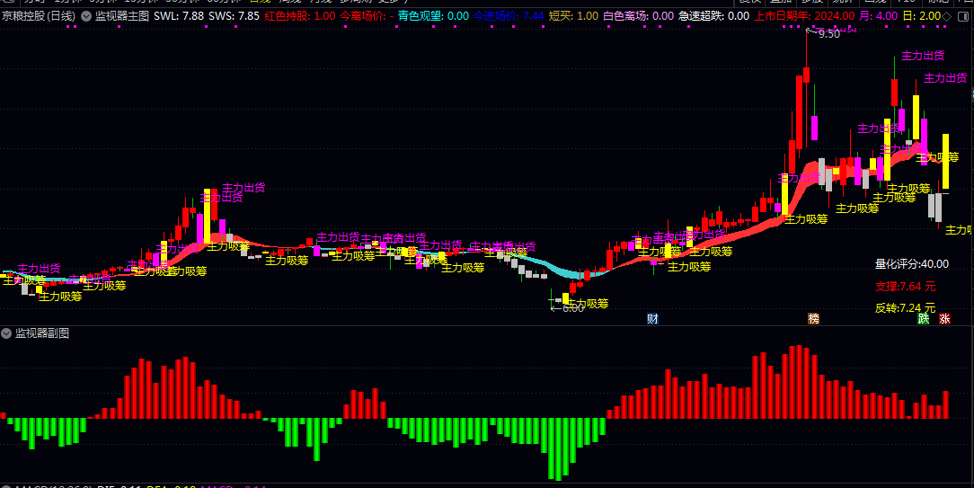This screenshot has height=488, width=974.
Task: Click the 财 financial event marker
Action: [652, 319]
